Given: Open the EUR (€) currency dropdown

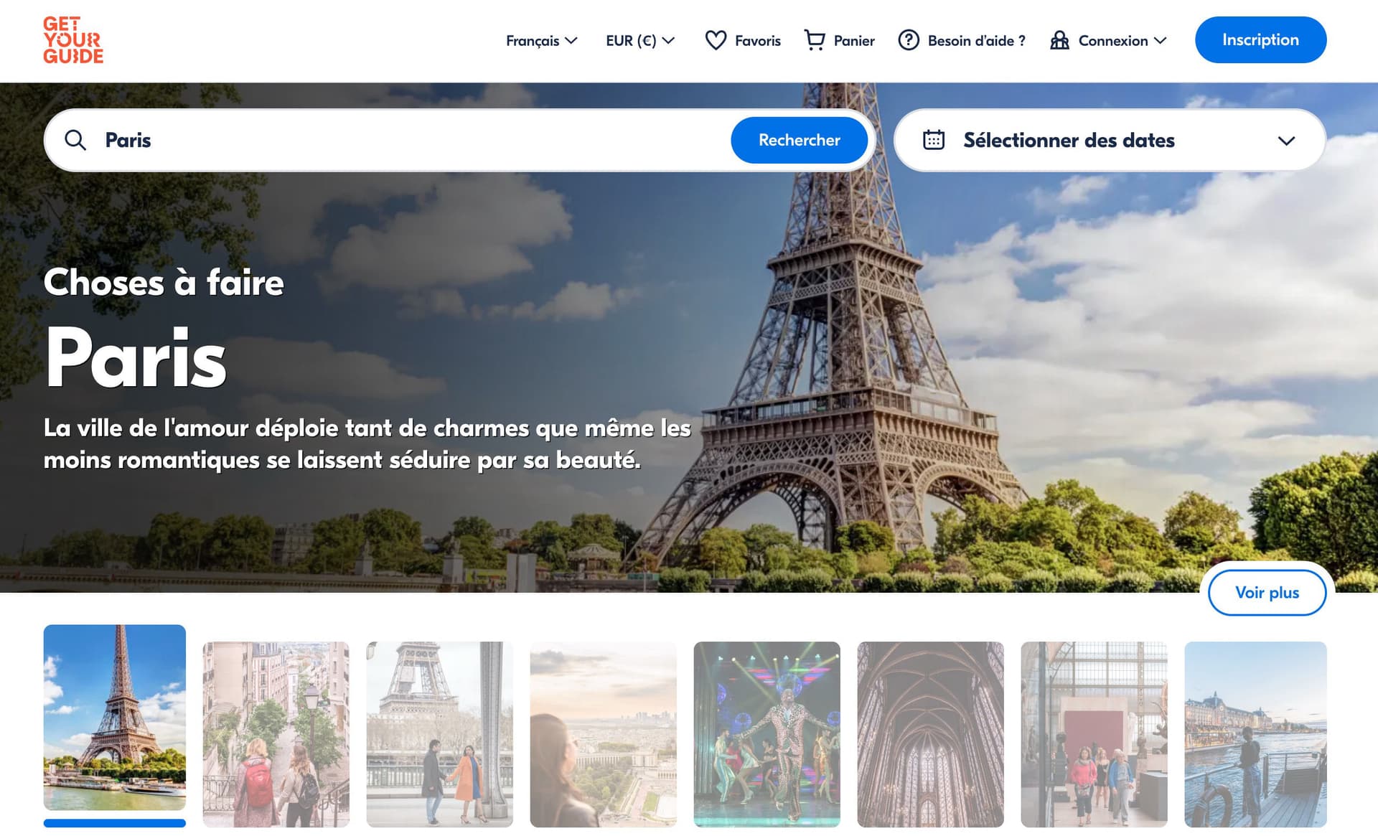Looking at the screenshot, I should (x=639, y=41).
